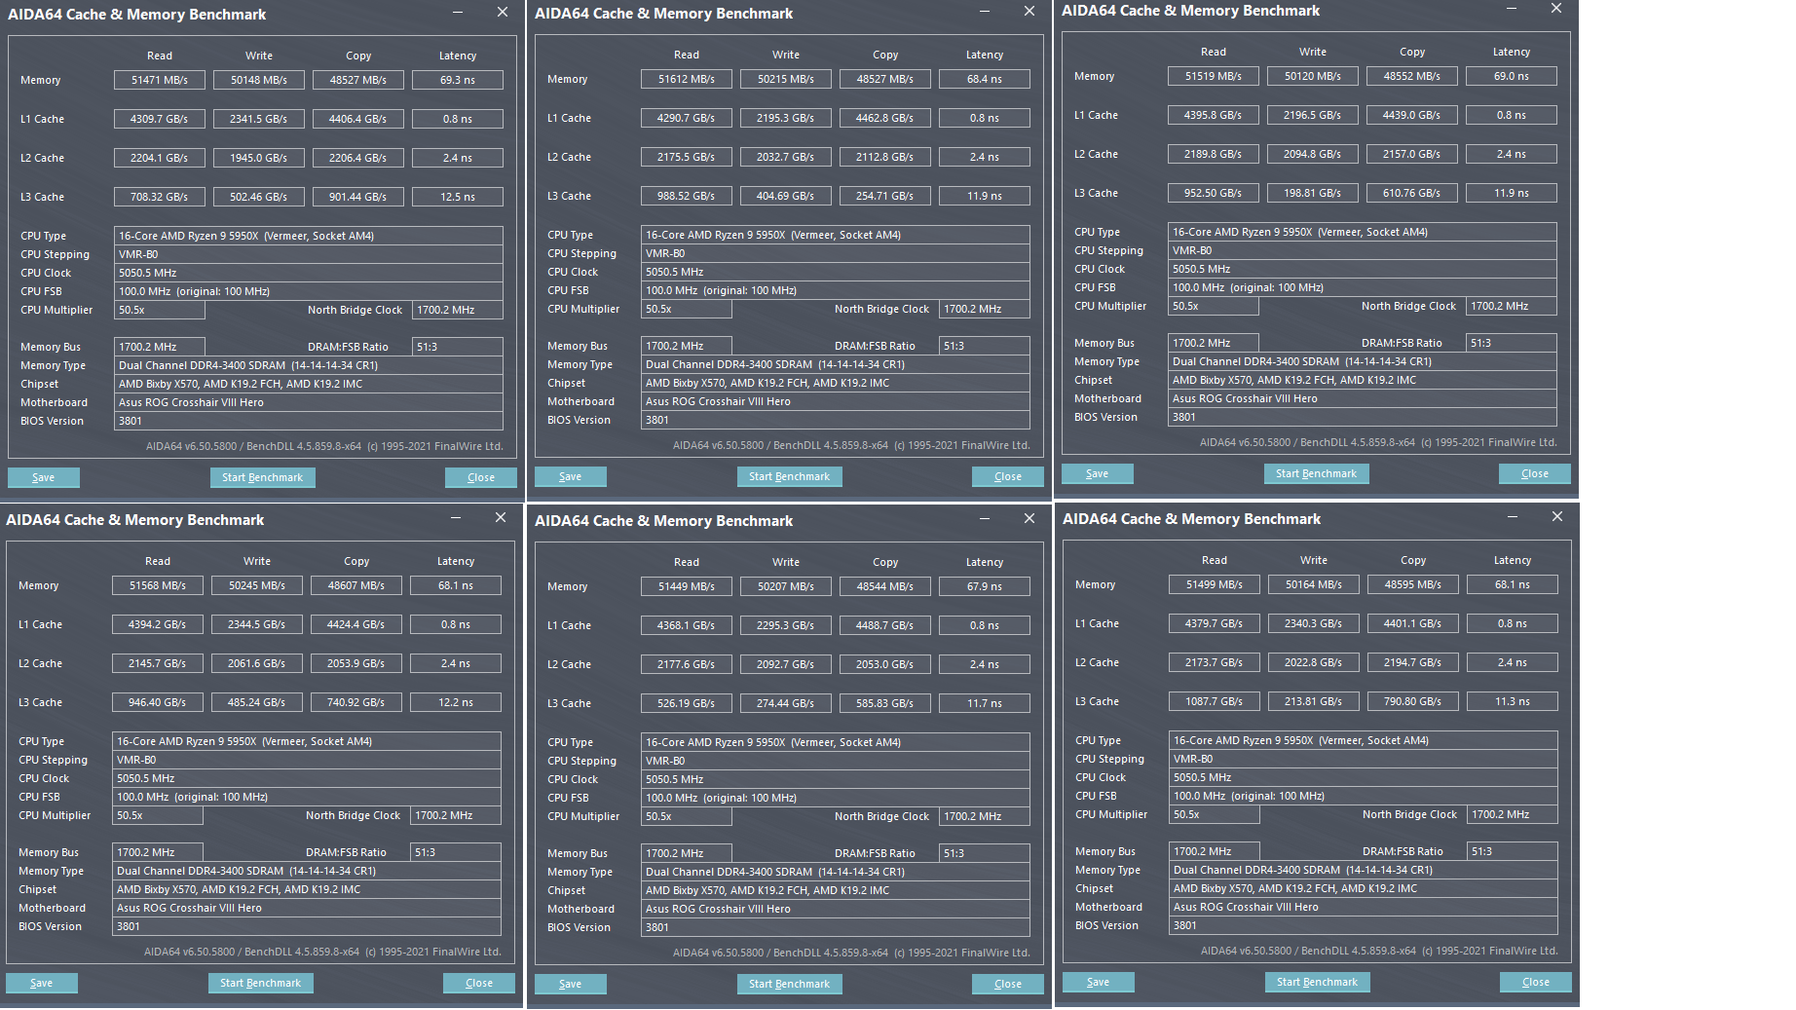Start Benchmark in window with 51519 MB/s memory read
This screenshot has width=1796, height=1010.
coord(1316,473)
